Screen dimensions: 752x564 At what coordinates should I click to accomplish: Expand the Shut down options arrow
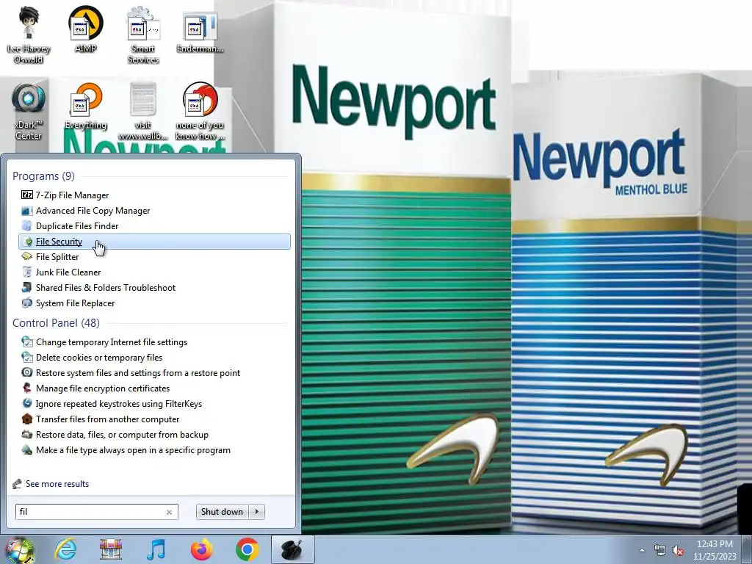(257, 512)
